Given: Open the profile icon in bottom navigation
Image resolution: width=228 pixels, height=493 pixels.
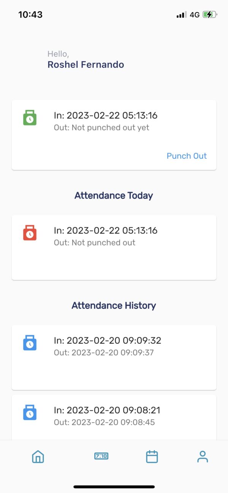Looking at the screenshot, I should [203, 457].
